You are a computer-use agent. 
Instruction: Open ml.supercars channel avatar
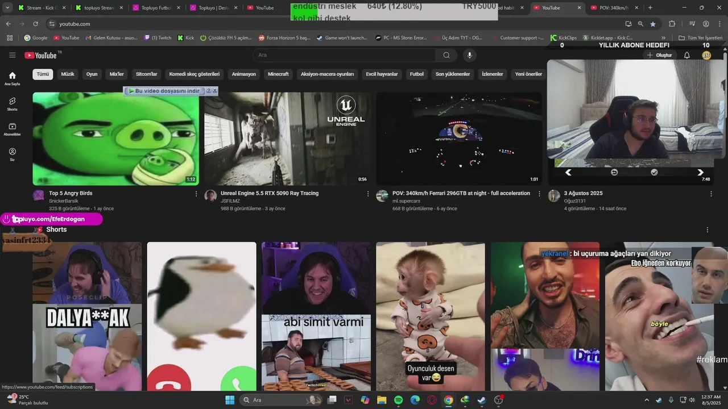pyautogui.click(x=382, y=195)
